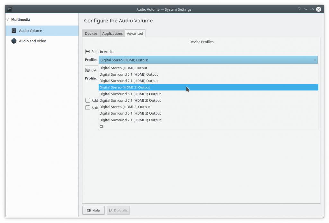This screenshot has width=329, height=223.
Task: Click the system menu icon in title bar
Action: (10, 9)
